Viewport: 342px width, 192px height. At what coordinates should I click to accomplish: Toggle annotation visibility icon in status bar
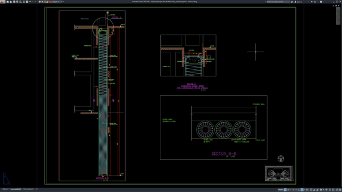click(314, 190)
